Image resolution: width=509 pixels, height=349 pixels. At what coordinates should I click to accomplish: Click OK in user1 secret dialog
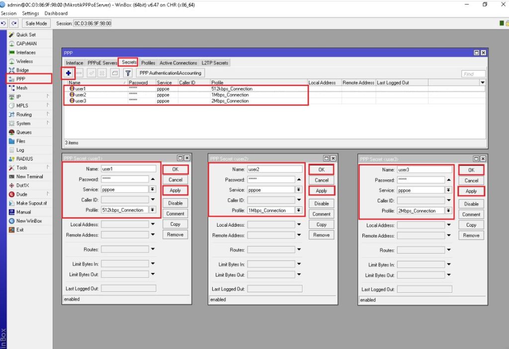(x=175, y=170)
